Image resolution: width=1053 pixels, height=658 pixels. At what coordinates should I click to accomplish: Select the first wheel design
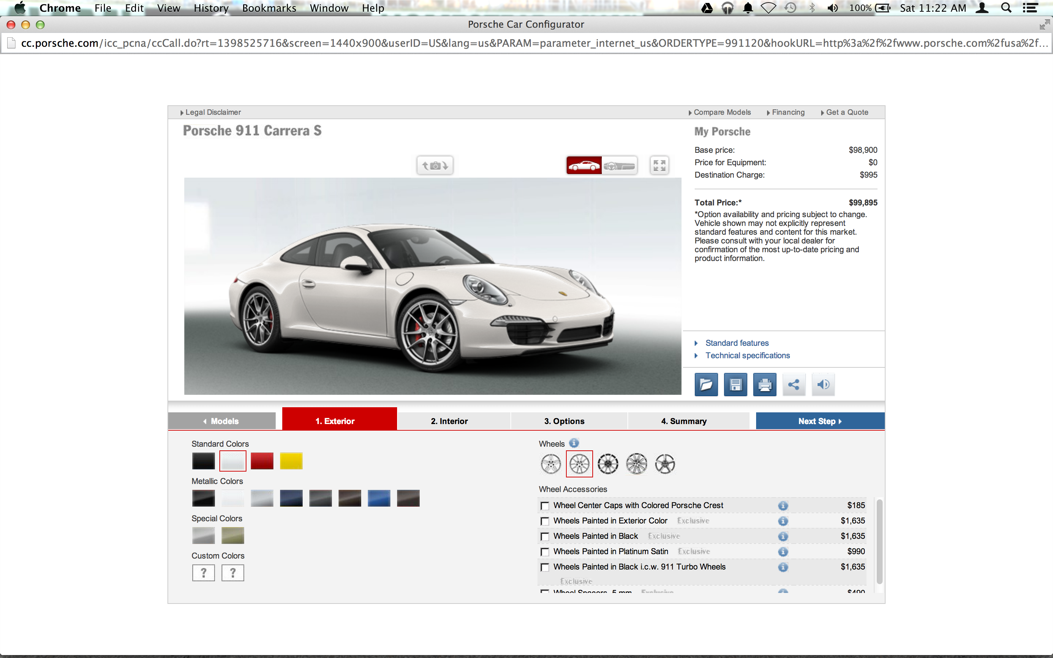(x=551, y=464)
